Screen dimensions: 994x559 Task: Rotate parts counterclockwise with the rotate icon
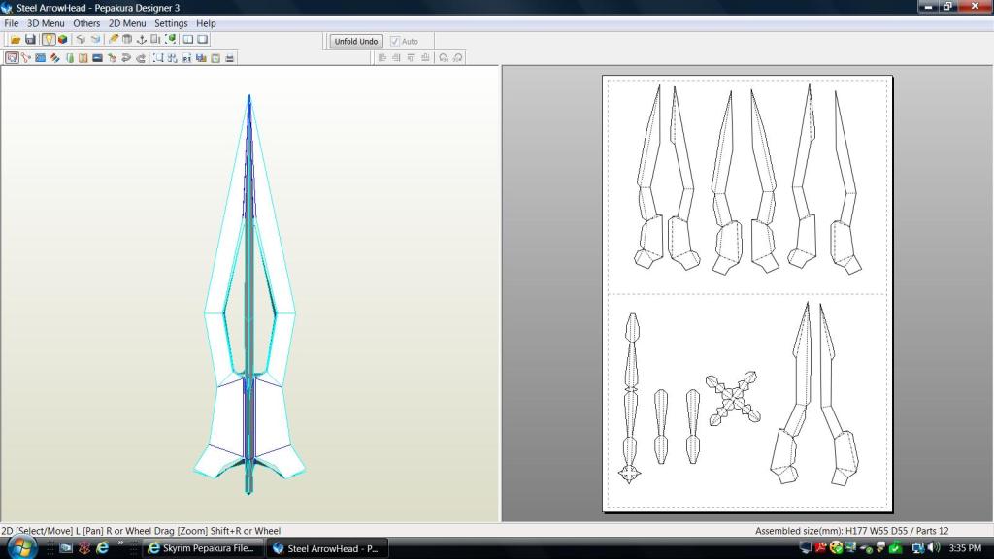443,57
